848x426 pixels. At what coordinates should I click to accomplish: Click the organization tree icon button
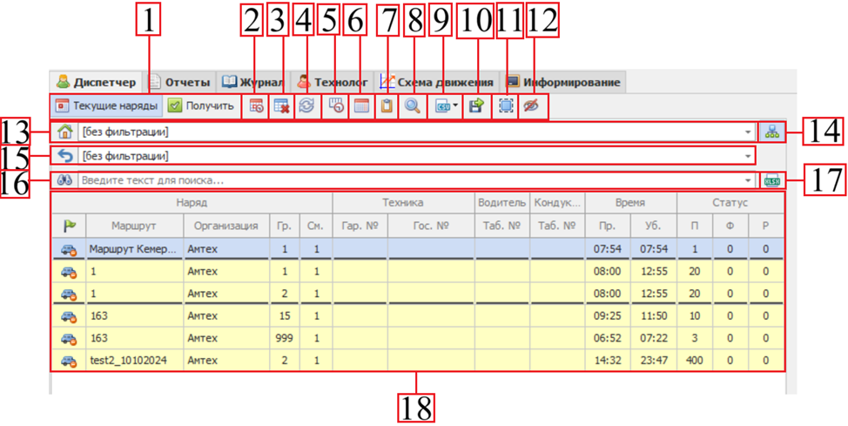[772, 132]
